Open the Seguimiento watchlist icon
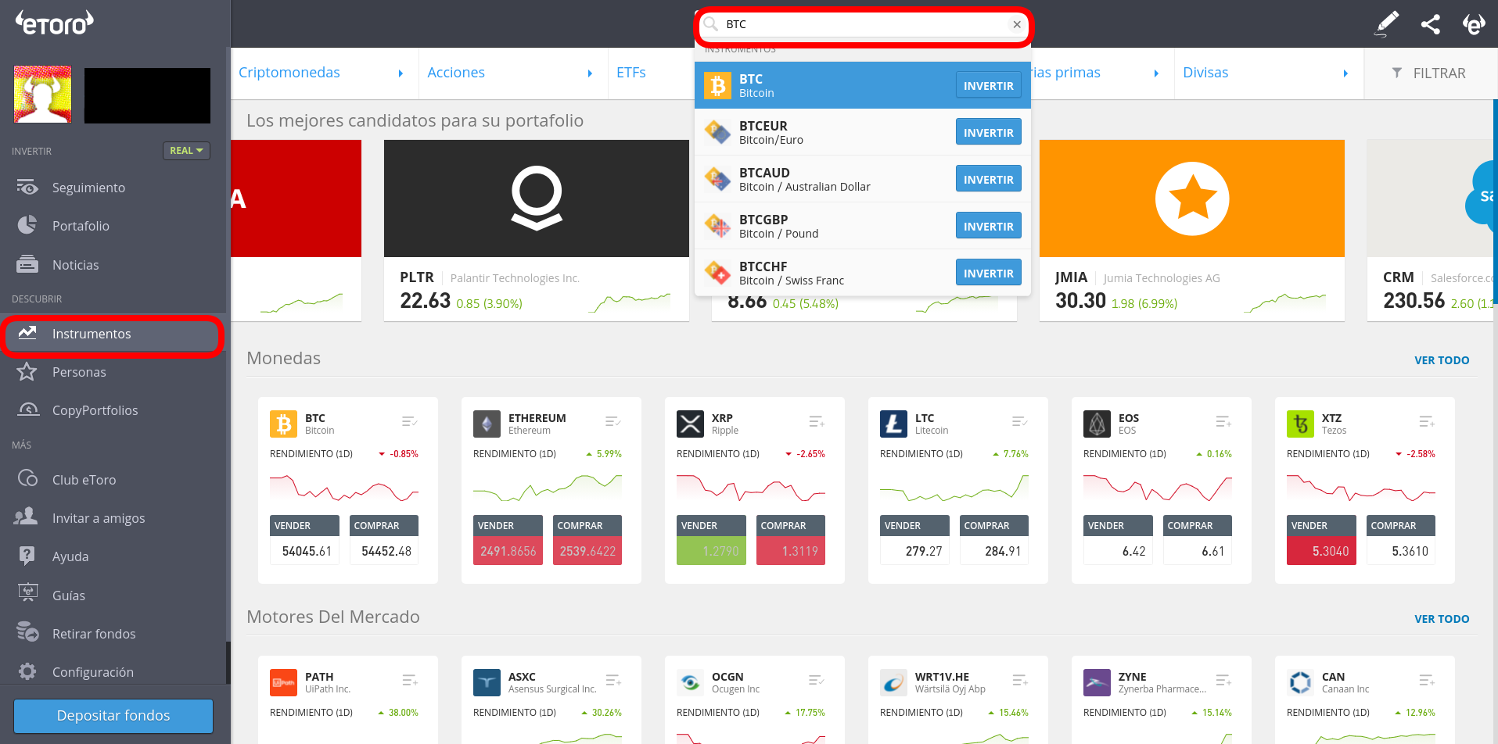 27,188
